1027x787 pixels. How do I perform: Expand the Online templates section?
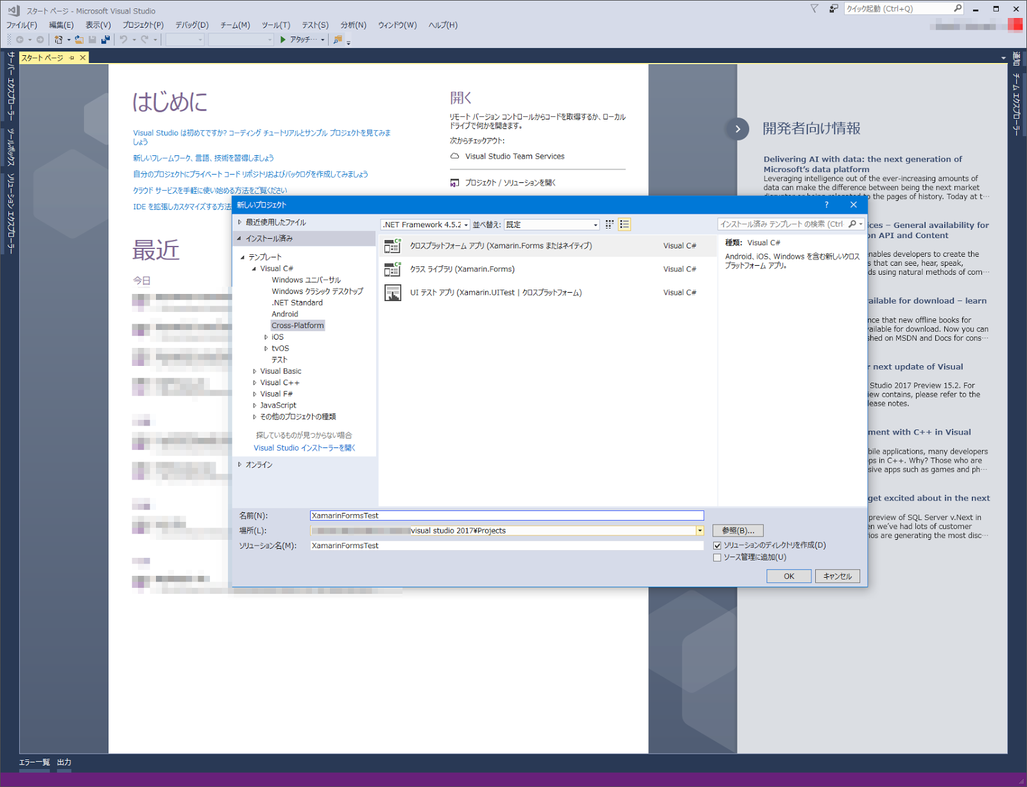point(240,465)
